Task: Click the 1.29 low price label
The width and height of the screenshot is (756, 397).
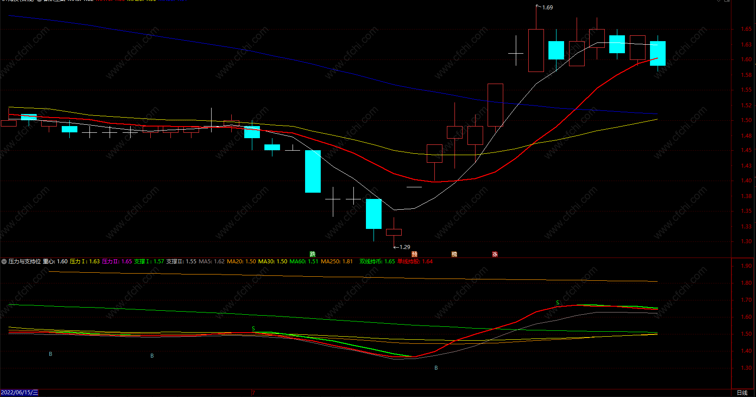Action: pos(405,247)
